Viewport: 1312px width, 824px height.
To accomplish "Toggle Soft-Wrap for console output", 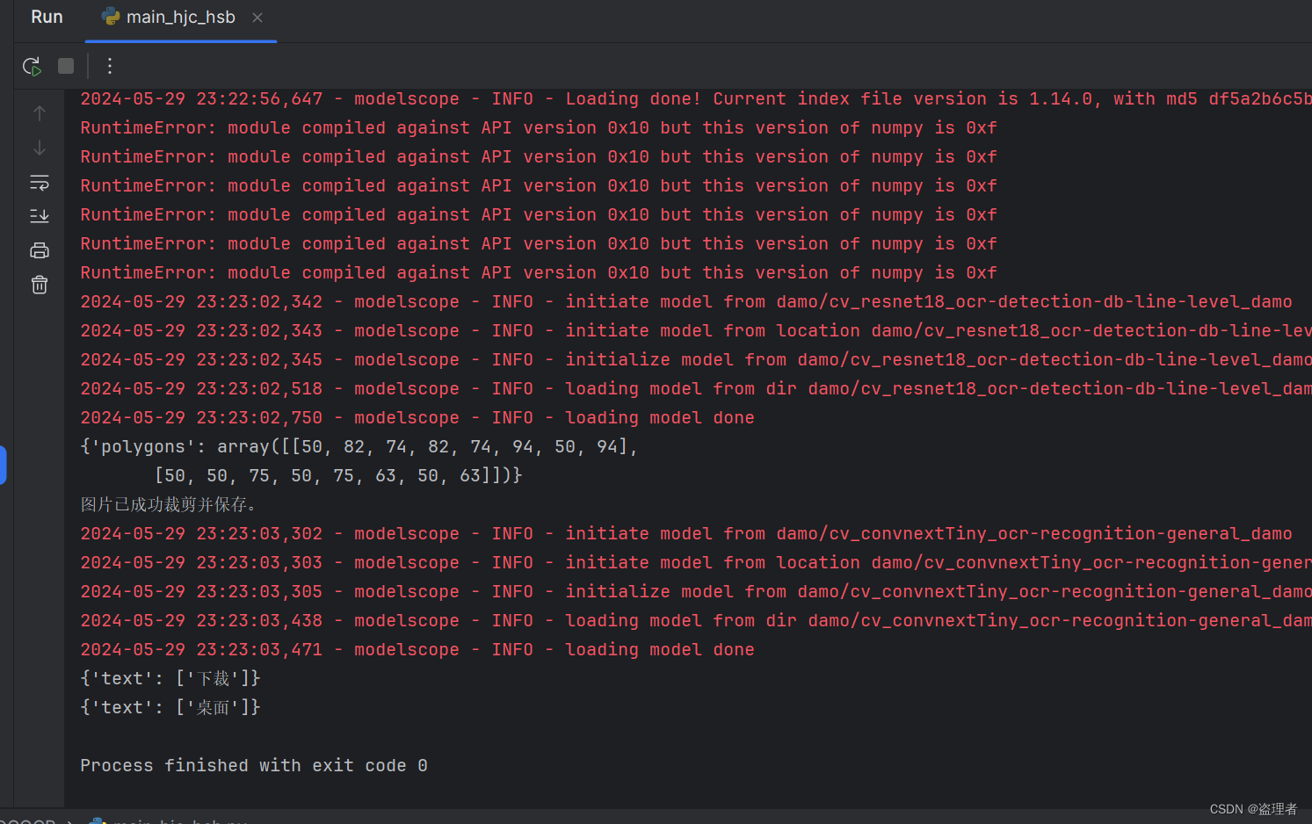I will point(39,183).
